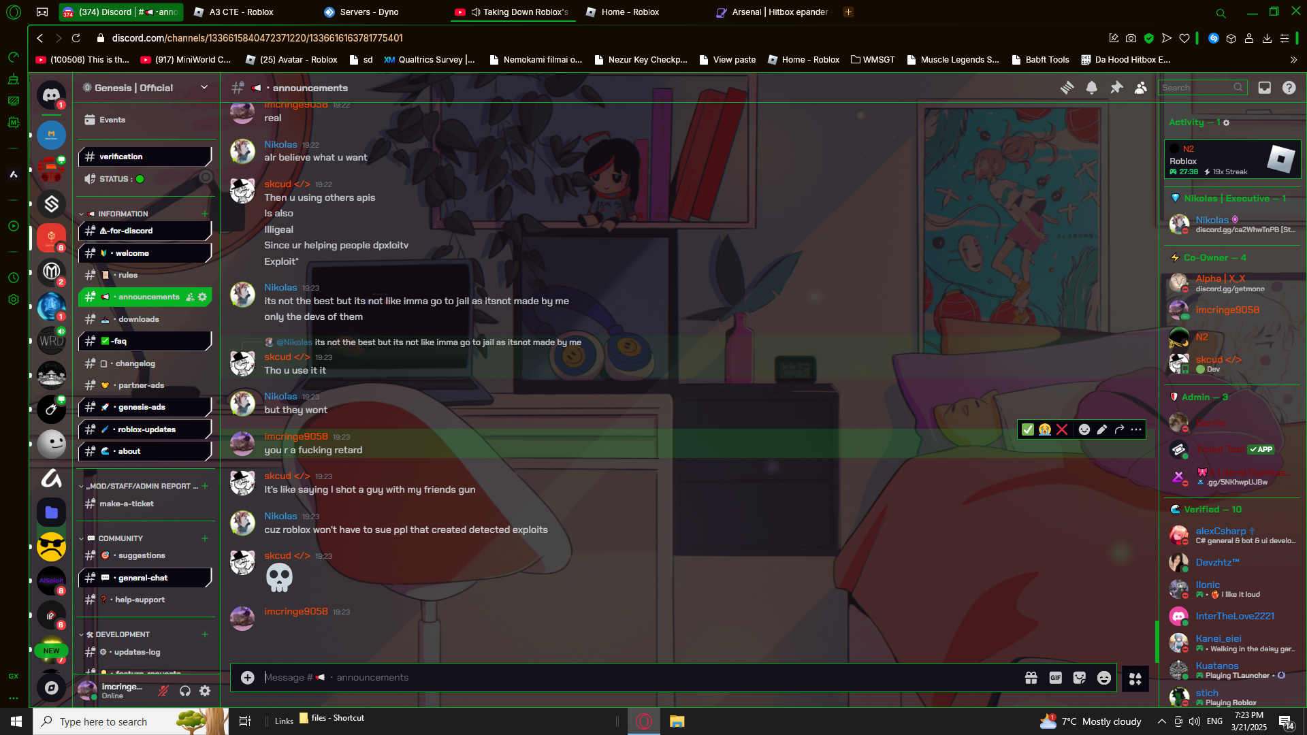Collapse the INFORMATION channel category

123,214
